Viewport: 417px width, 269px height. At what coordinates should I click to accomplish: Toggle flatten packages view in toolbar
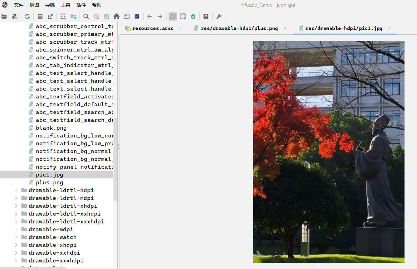point(73,17)
